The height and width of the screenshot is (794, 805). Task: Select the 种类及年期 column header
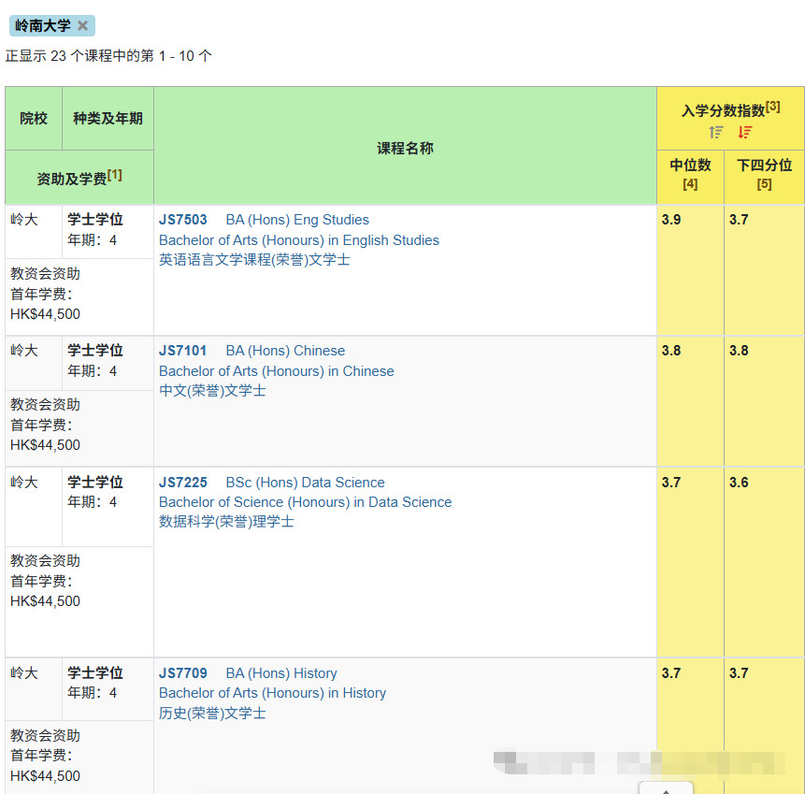coord(108,119)
